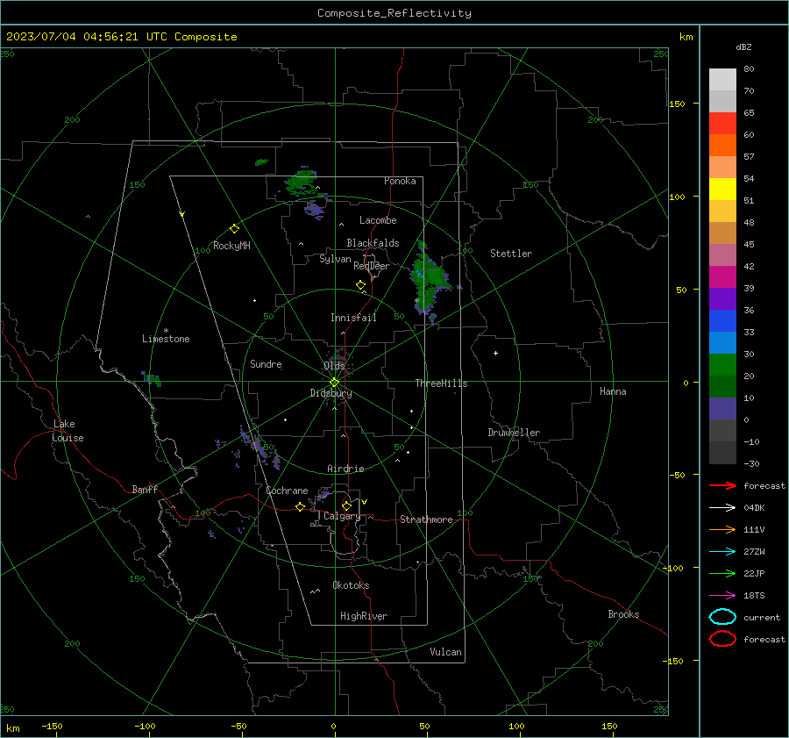This screenshot has height=738, width=789.
Task: Click the ThreeHills town label
Action: 441,383
